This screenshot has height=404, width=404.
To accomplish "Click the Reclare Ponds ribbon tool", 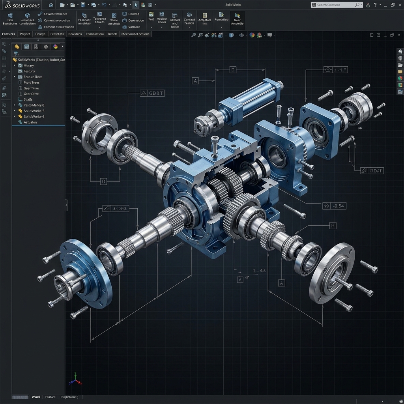I will click(x=161, y=18).
